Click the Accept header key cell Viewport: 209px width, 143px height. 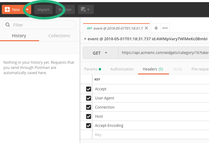151,89
